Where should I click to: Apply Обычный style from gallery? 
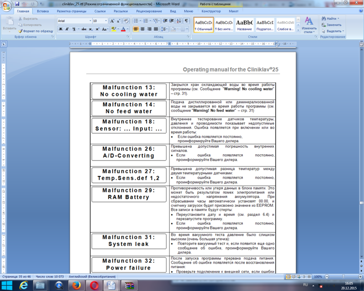203,25
